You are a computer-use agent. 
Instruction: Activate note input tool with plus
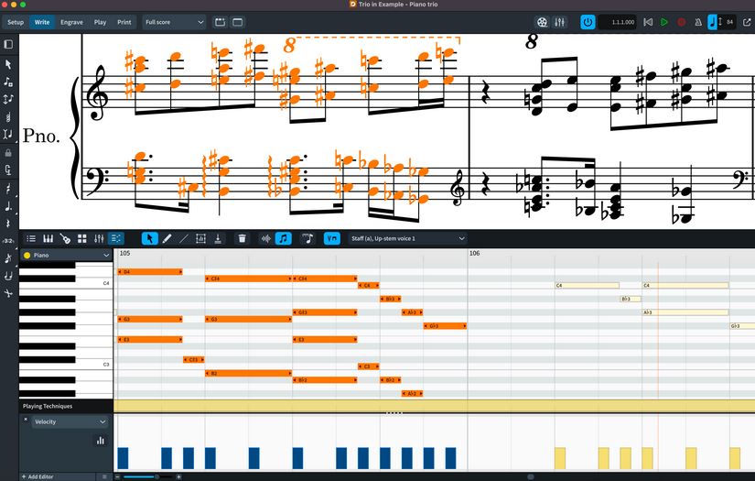[x=8, y=82]
